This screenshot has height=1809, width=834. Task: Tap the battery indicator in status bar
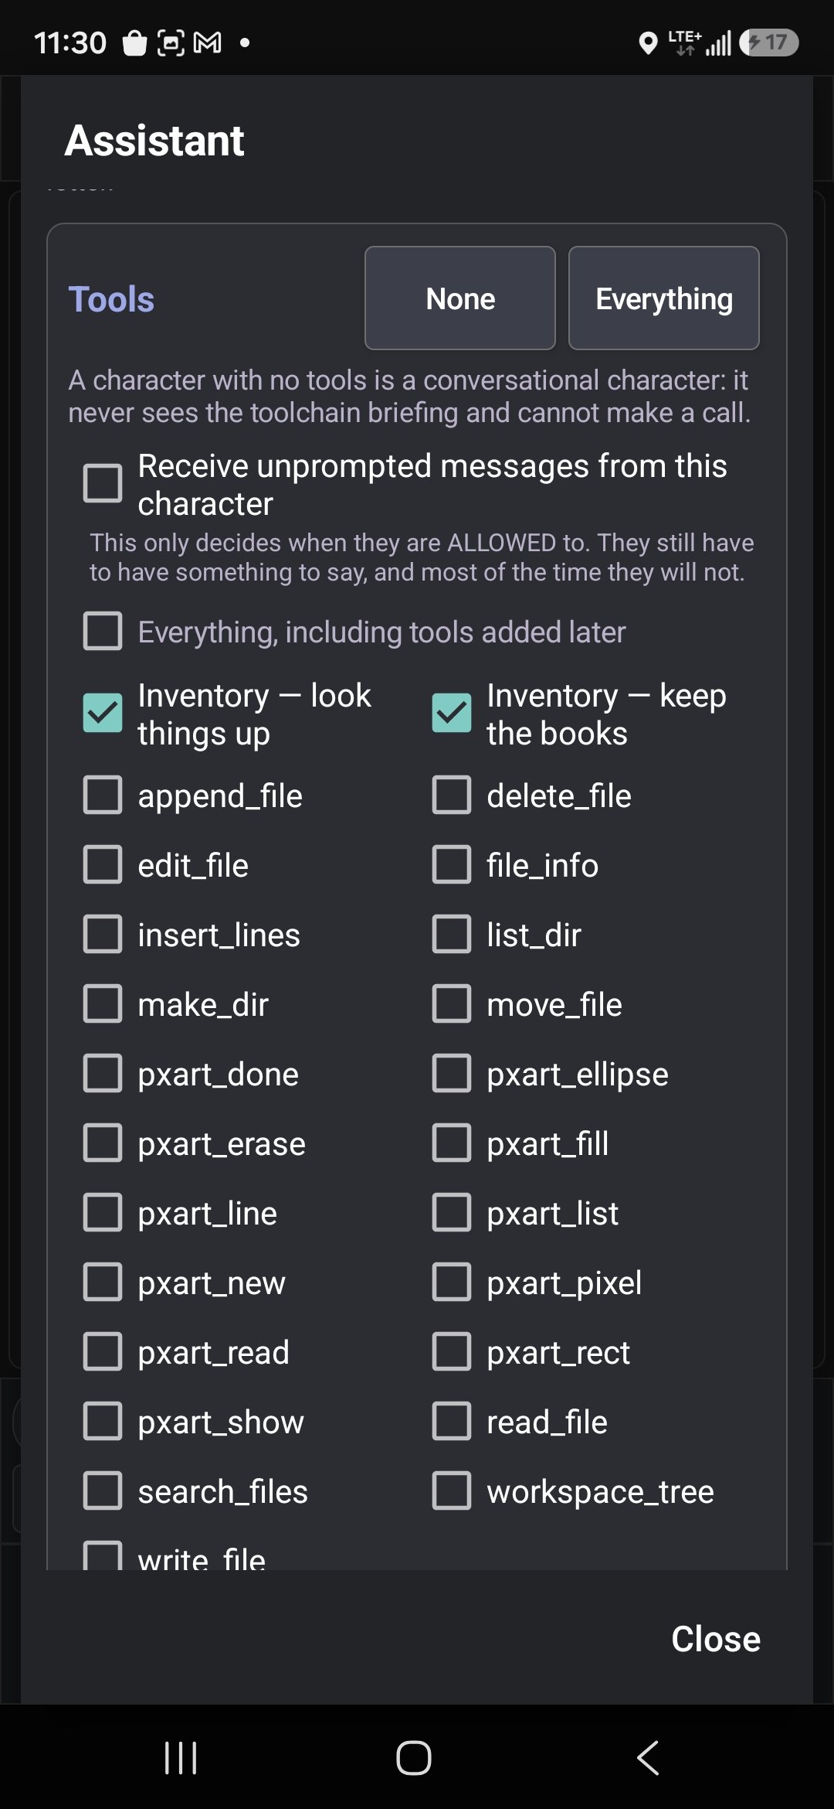click(x=769, y=43)
